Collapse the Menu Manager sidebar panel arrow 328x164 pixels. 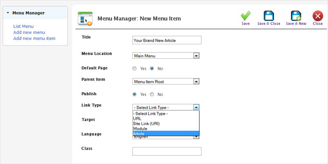coord(8,13)
